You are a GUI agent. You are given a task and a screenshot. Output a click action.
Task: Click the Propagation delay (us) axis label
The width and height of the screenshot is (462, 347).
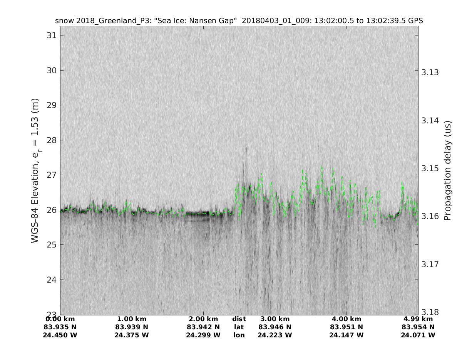coord(447,170)
